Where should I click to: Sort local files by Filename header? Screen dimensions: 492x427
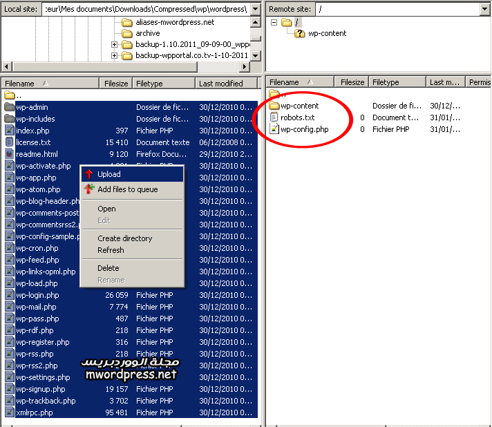click(50, 84)
